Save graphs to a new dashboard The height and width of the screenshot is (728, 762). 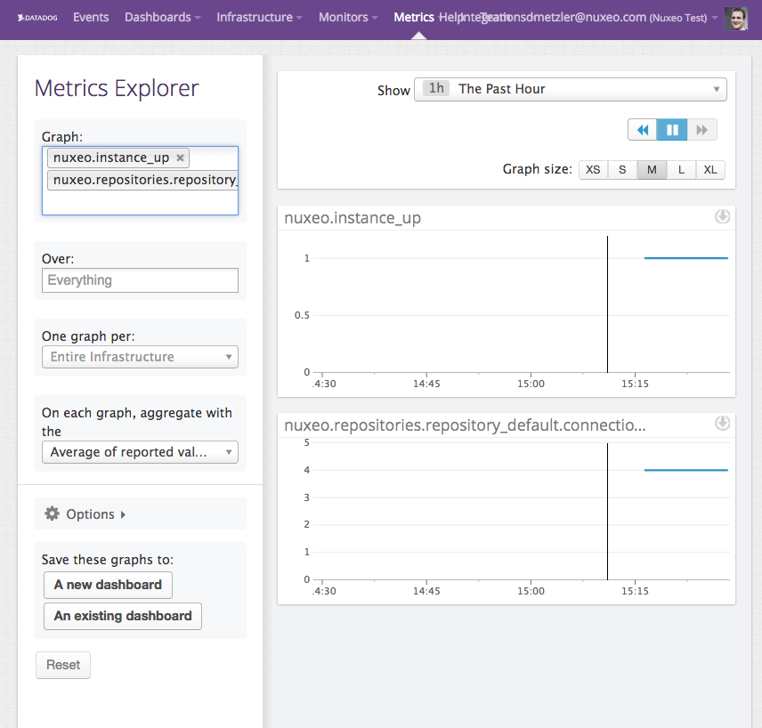click(x=108, y=585)
